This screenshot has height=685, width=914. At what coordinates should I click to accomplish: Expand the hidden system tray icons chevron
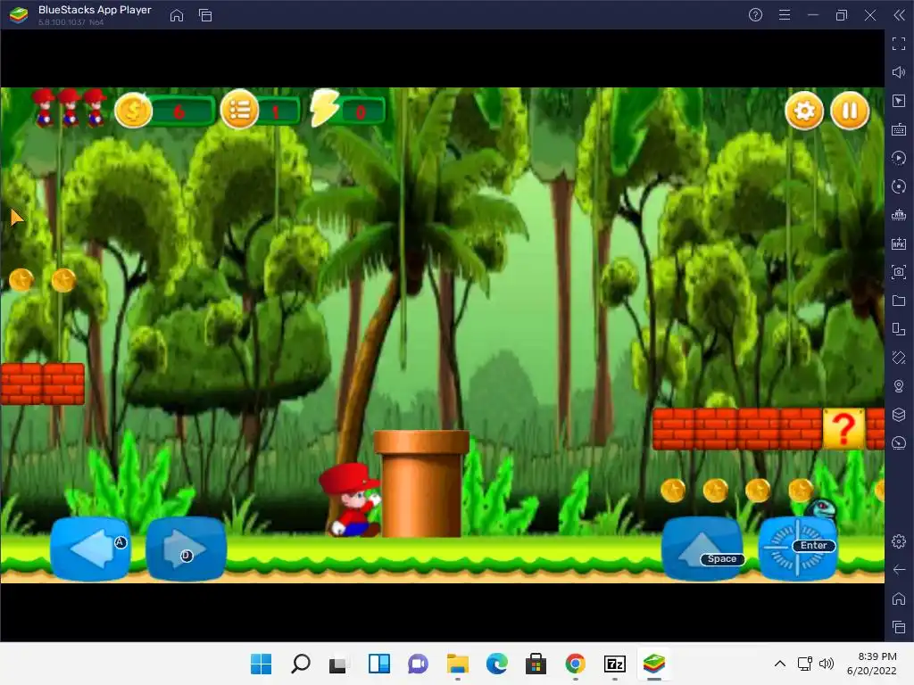click(780, 664)
